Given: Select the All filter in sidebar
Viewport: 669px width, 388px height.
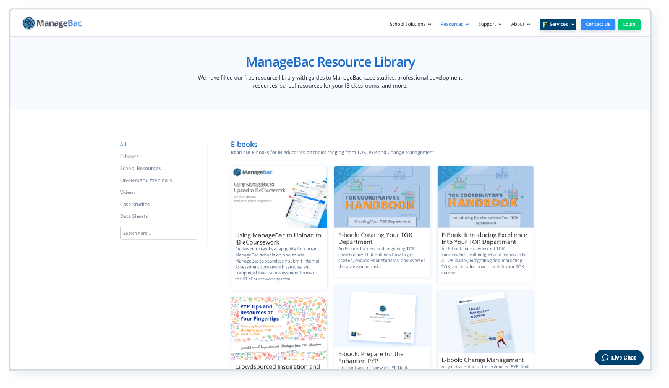Looking at the screenshot, I should (123, 144).
